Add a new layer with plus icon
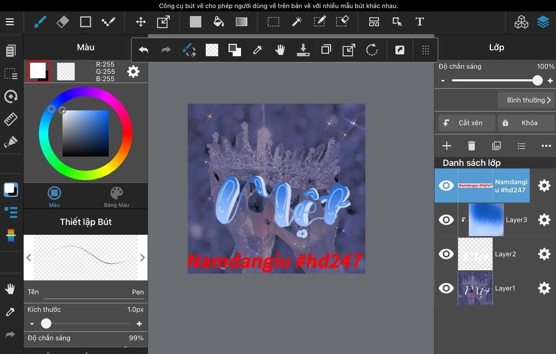 447,146
